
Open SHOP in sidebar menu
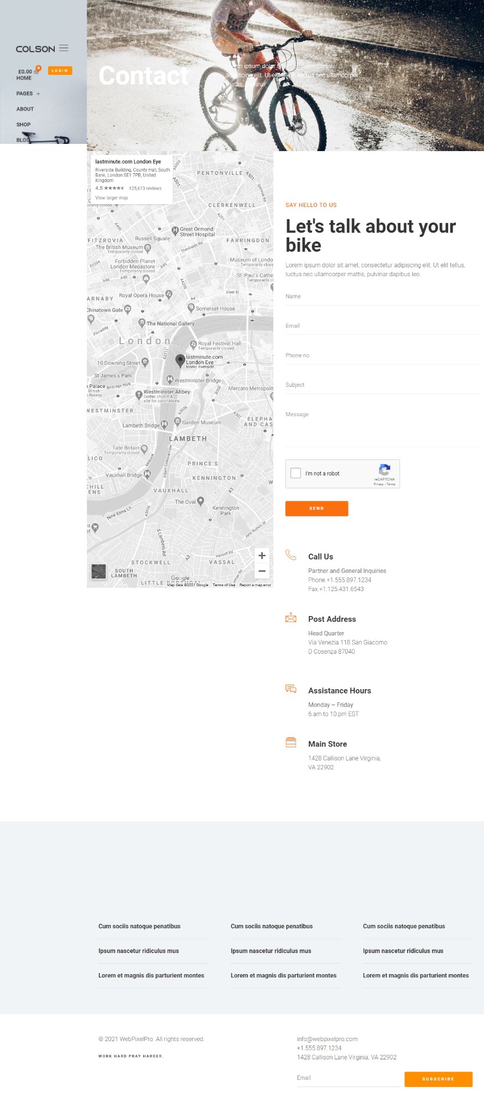pos(23,125)
